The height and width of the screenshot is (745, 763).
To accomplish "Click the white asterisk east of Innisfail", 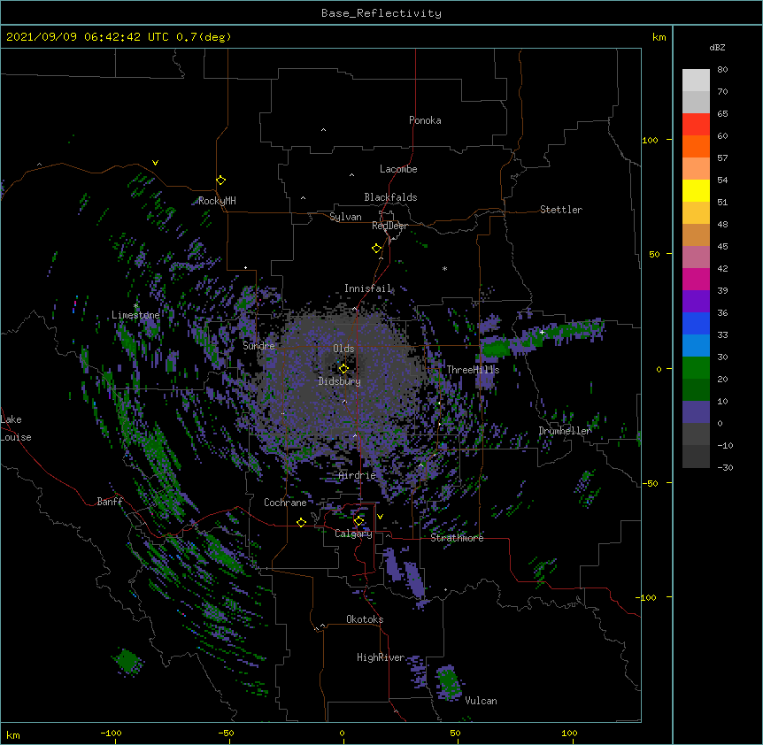I will pyautogui.click(x=444, y=268).
